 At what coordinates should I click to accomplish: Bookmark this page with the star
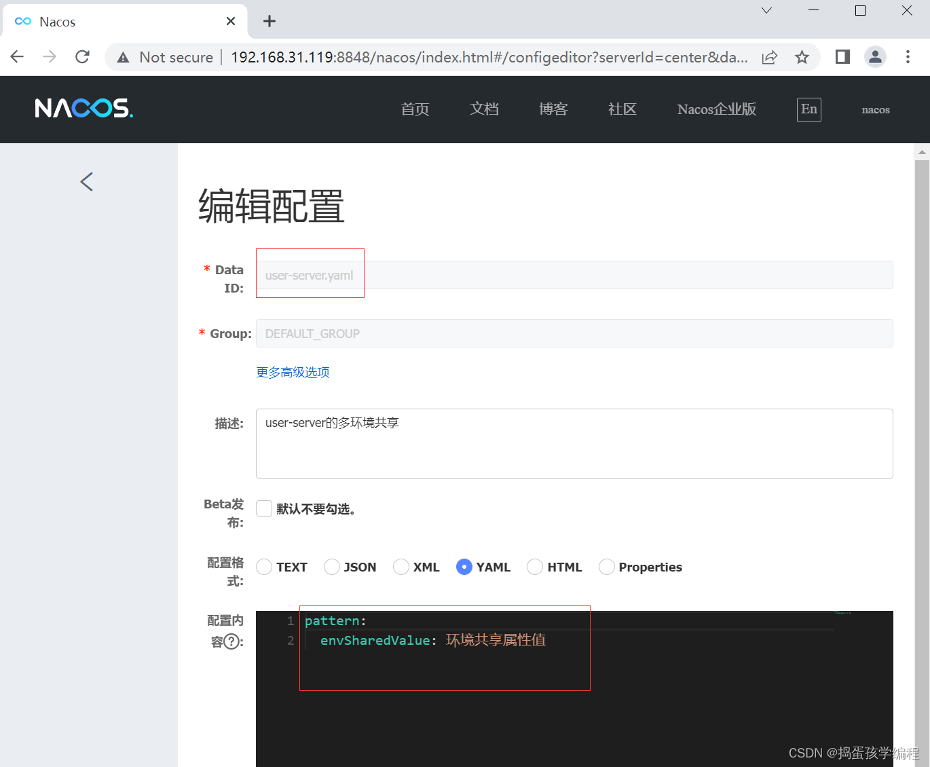coord(802,57)
